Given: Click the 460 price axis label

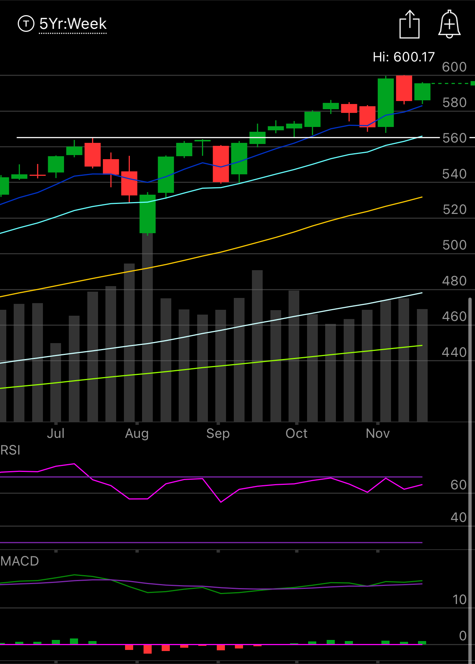Looking at the screenshot, I should pos(454,316).
